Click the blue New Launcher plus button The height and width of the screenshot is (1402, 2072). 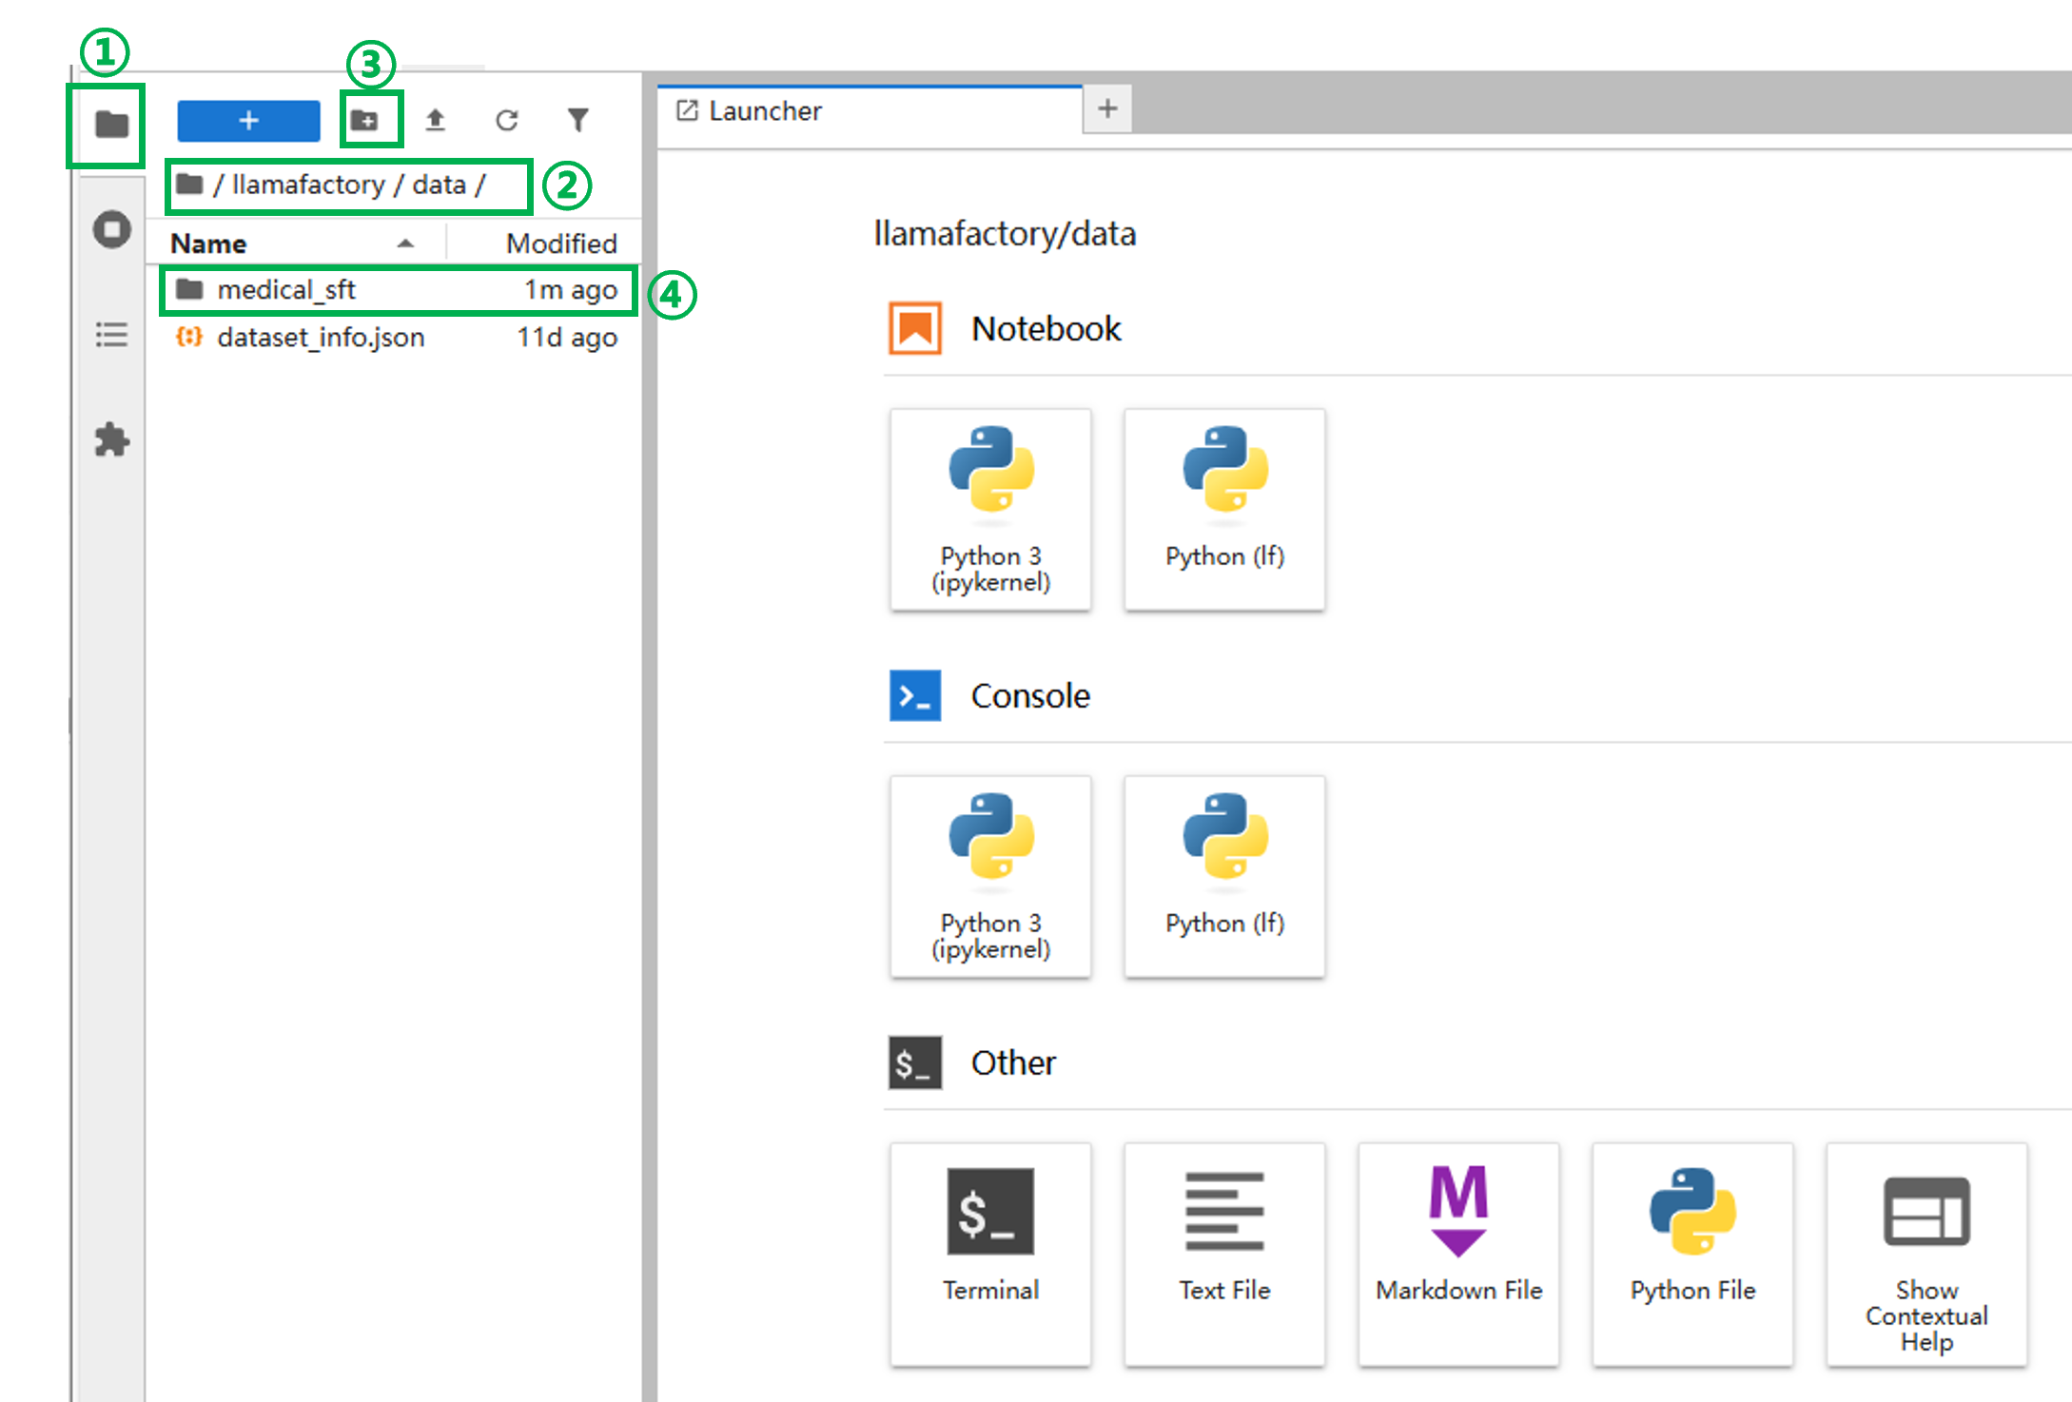(248, 121)
